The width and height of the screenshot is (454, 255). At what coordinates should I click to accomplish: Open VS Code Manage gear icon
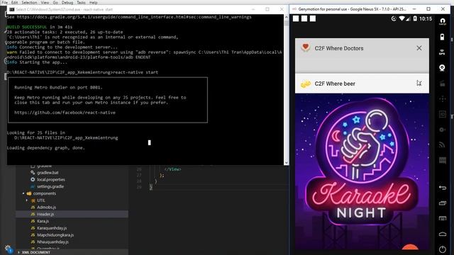(x=8, y=249)
